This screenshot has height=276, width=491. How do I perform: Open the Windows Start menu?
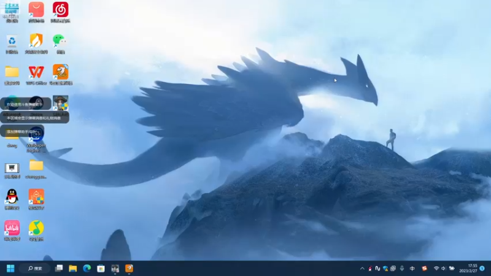coord(10,269)
